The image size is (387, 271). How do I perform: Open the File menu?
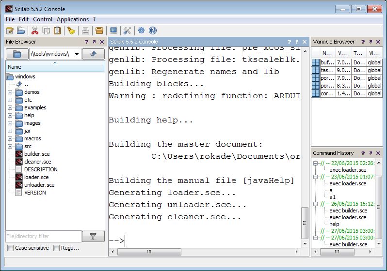point(10,19)
